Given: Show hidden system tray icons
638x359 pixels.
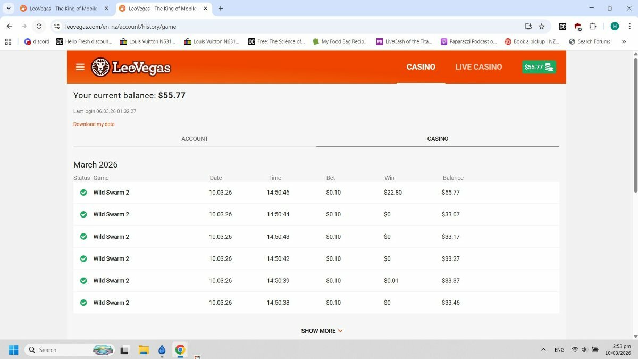Looking at the screenshot, I should (x=543, y=349).
